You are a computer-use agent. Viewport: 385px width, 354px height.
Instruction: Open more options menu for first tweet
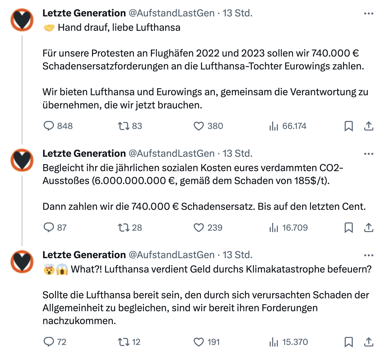pyautogui.click(x=368, y=13)
